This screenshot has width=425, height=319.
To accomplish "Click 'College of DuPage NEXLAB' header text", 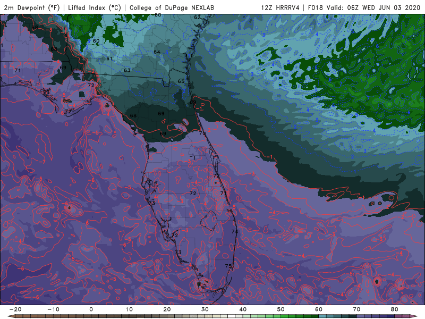I will [172, 7].
